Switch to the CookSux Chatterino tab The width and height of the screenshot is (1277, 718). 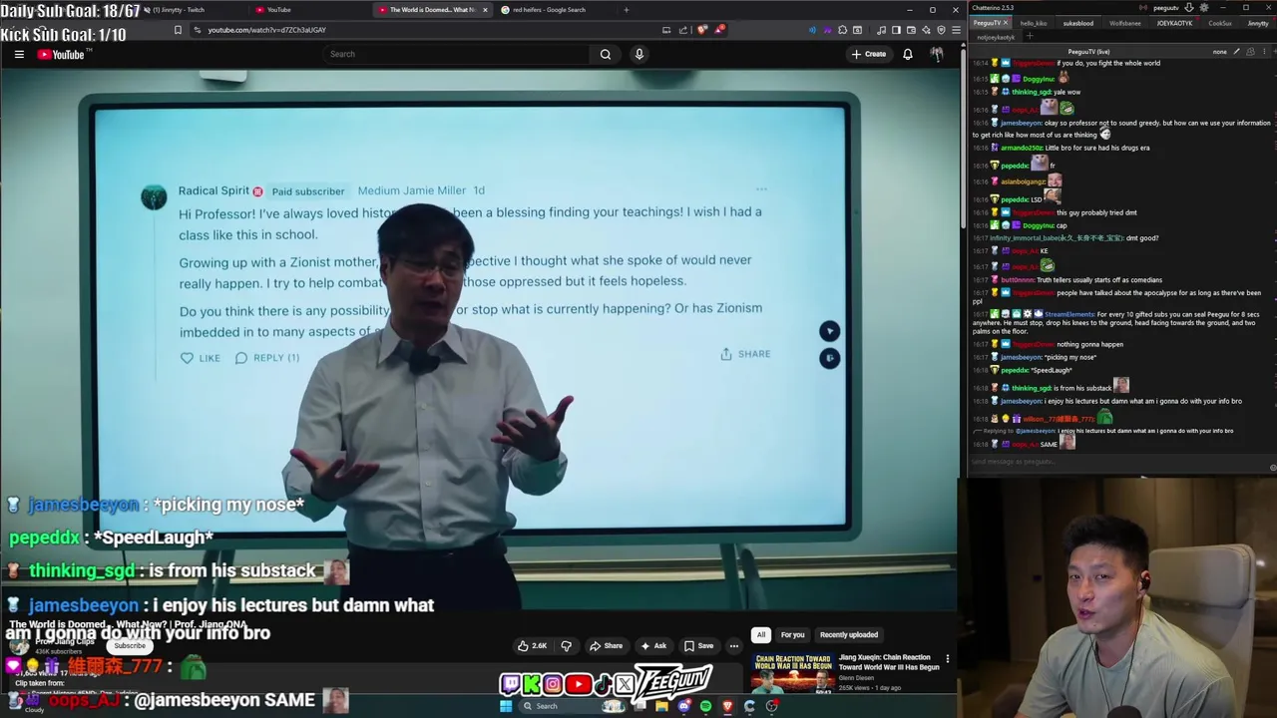pyautogui.click(x=1220, y=23)
